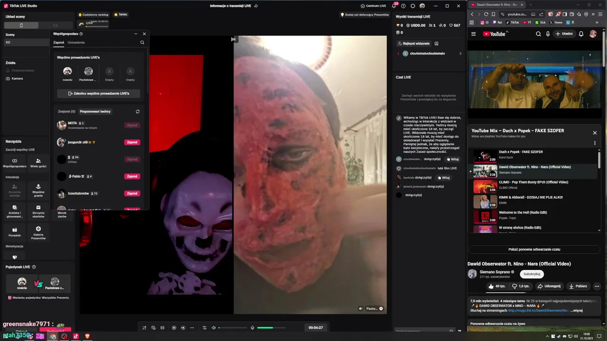Switch to Proponowani twórcy tab
607x341 pixels.
95,111
